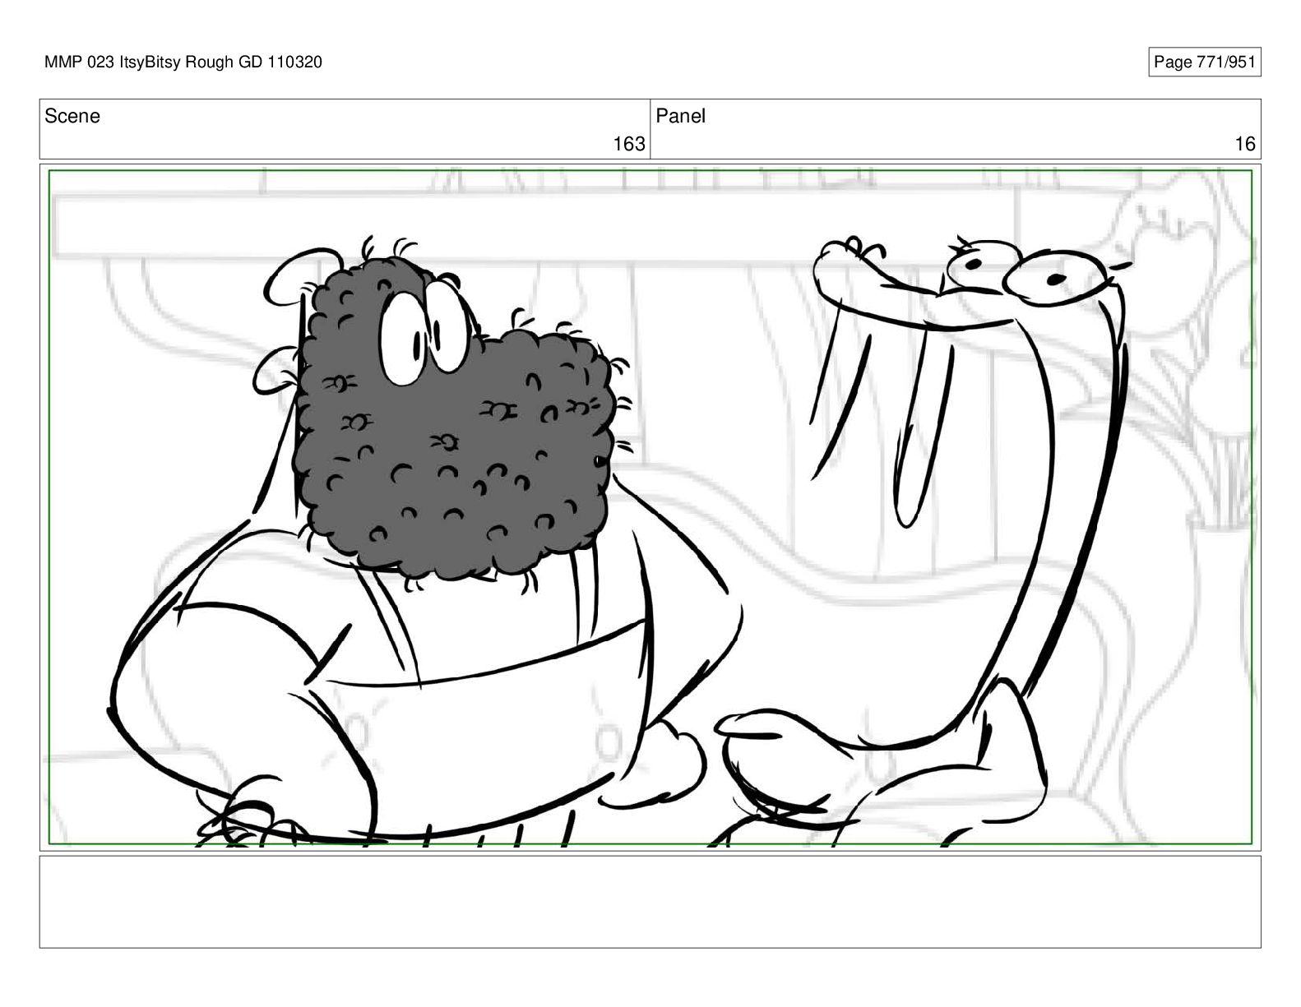Click the document title 'MMP 023 ItsyBitsy Rough GD 110320'
The width and height of the screenshot is (1301, 1007).
point(183,62)
